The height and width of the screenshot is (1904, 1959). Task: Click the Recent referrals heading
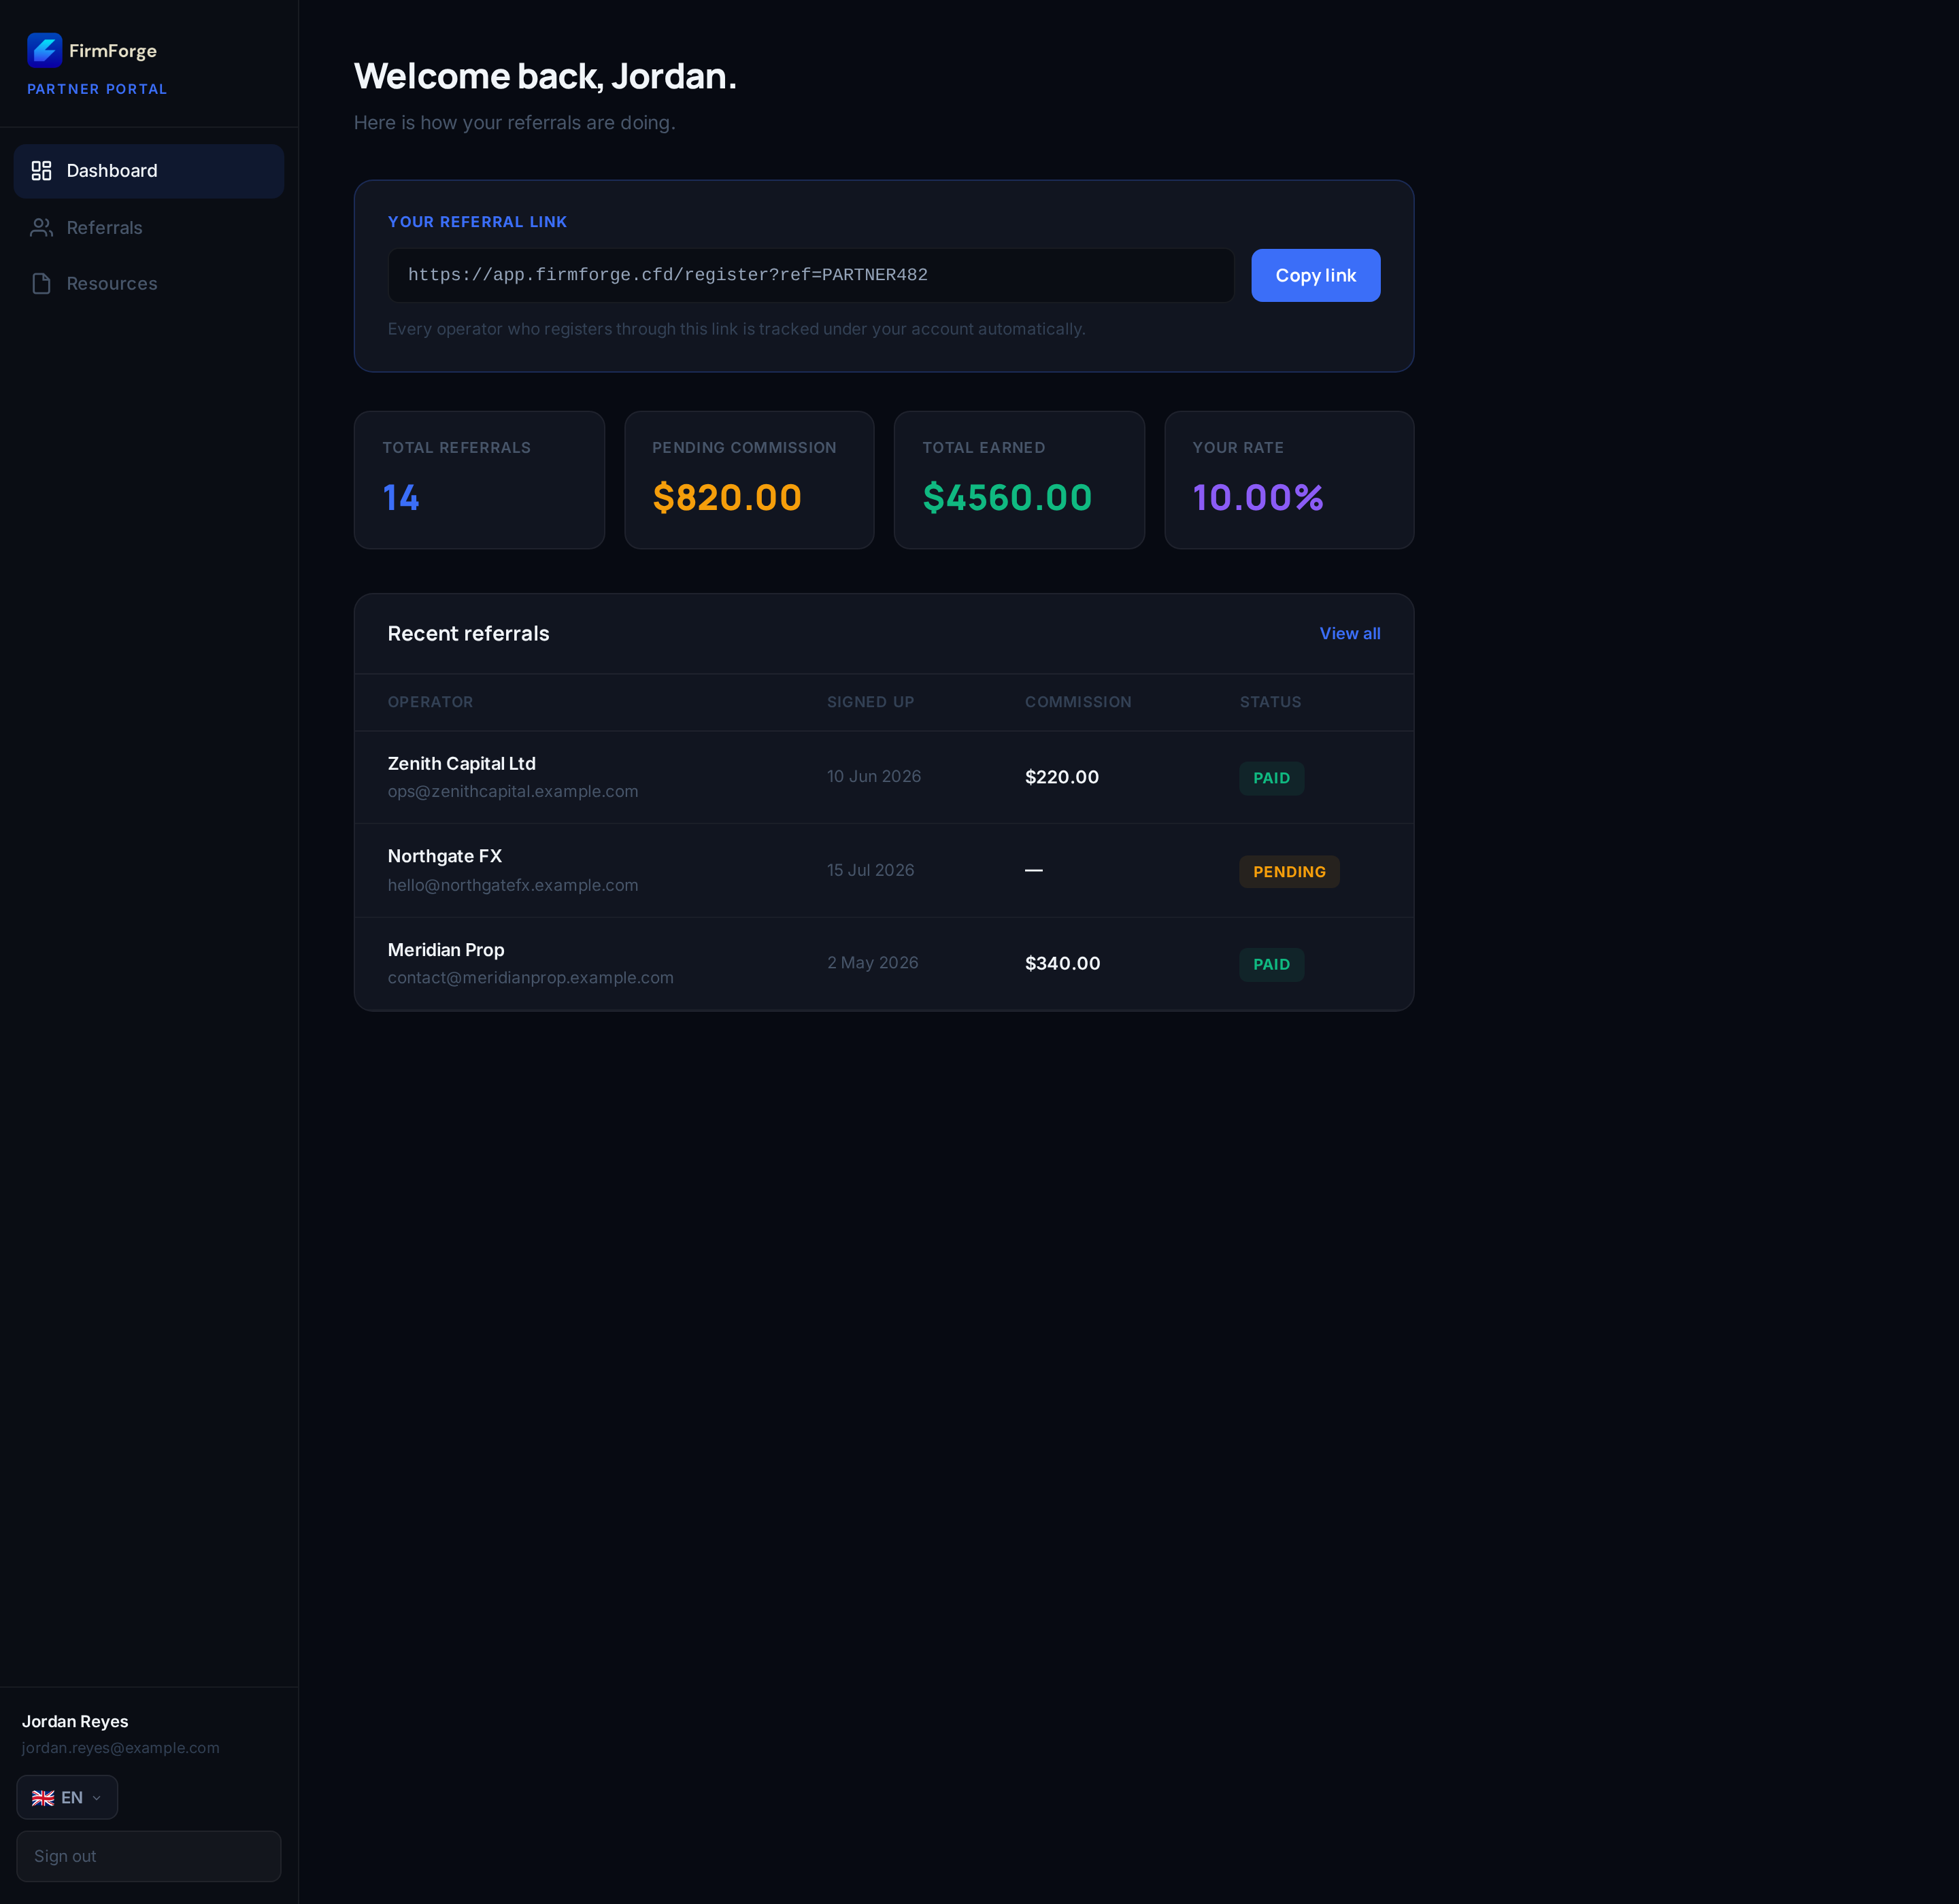pyautogui.click(x=468, y=634)
